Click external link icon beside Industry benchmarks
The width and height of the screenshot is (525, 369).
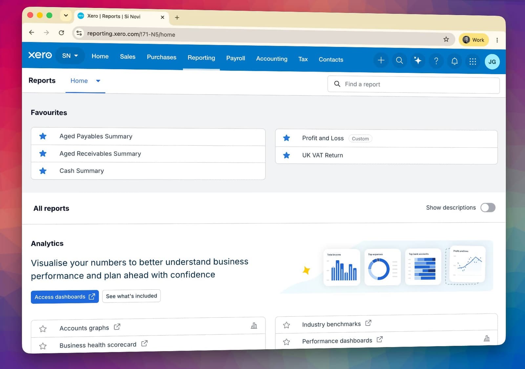point(368,323)
